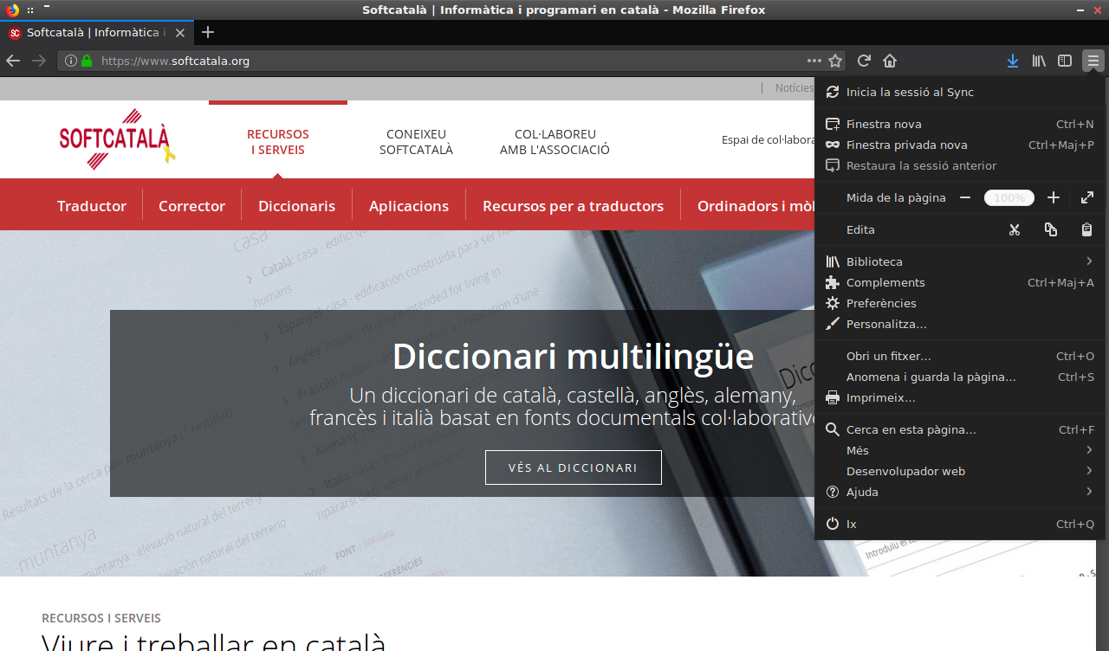
Task: Close the open hamburger menu button
Action: point(1093,61)
